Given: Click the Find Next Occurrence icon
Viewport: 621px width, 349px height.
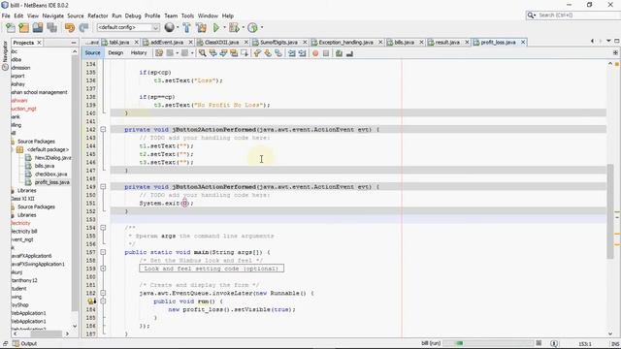Looking at the screenshot, I should click(x=223, y=53).
